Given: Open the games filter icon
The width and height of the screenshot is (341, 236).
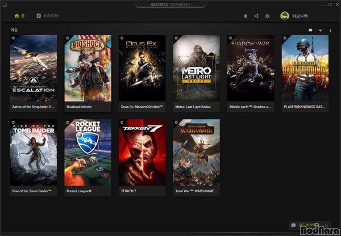Looking at the screenshot, I should (x=321, y=31).
